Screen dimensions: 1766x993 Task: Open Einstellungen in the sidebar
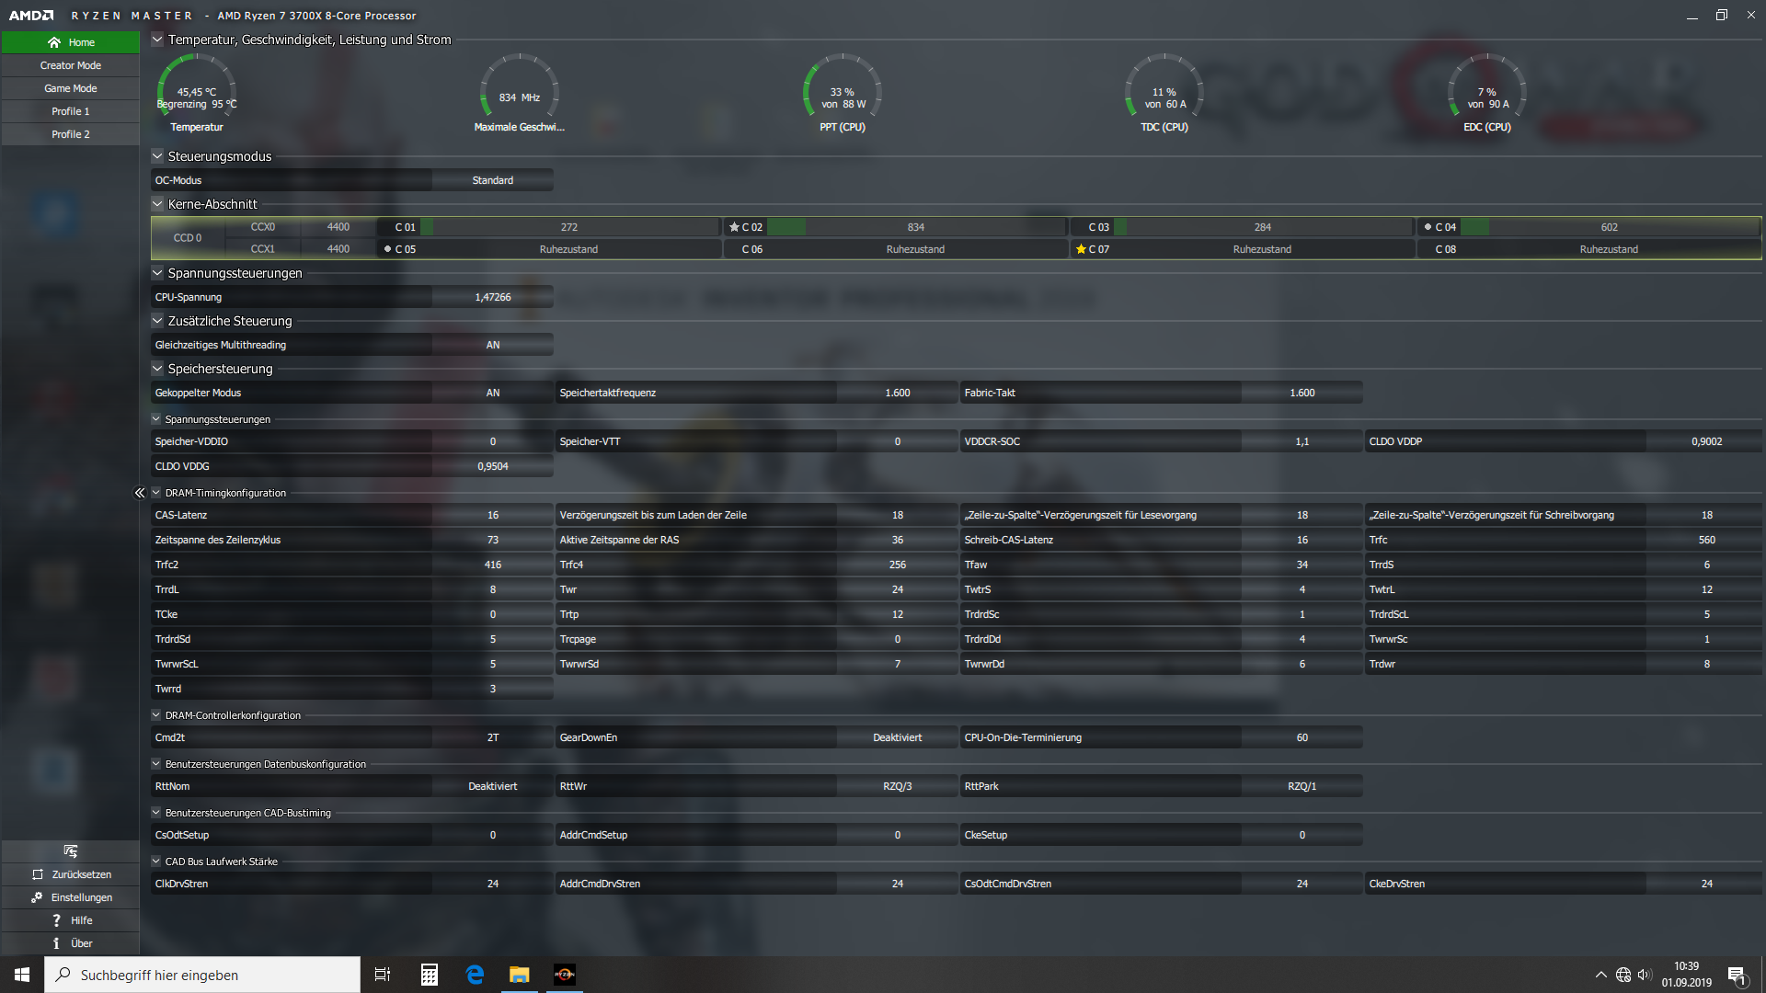[x=71, y=897]
